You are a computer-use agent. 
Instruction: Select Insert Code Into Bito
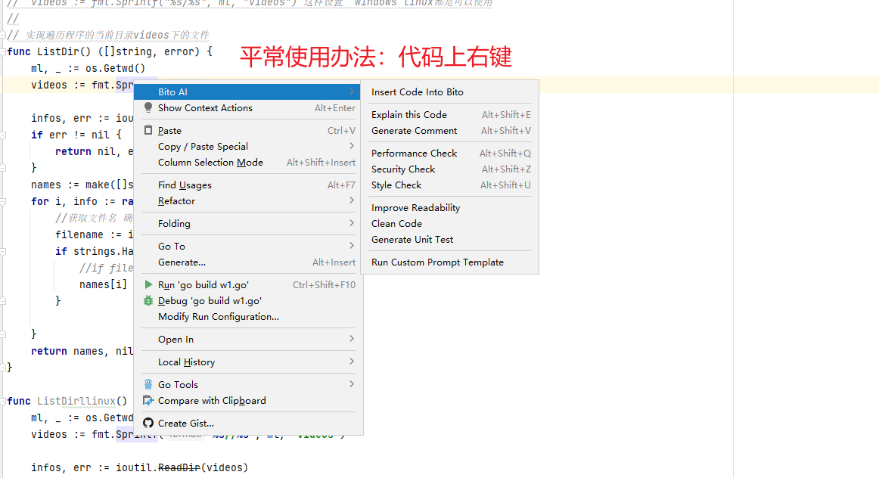pyautogui.click(x=450, y=92)
